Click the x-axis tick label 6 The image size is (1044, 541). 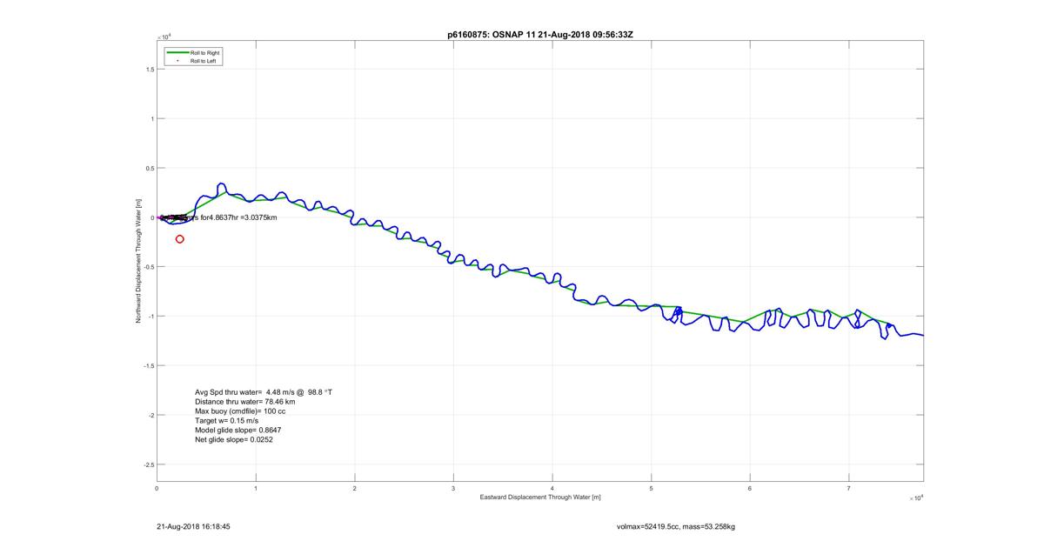750,489
